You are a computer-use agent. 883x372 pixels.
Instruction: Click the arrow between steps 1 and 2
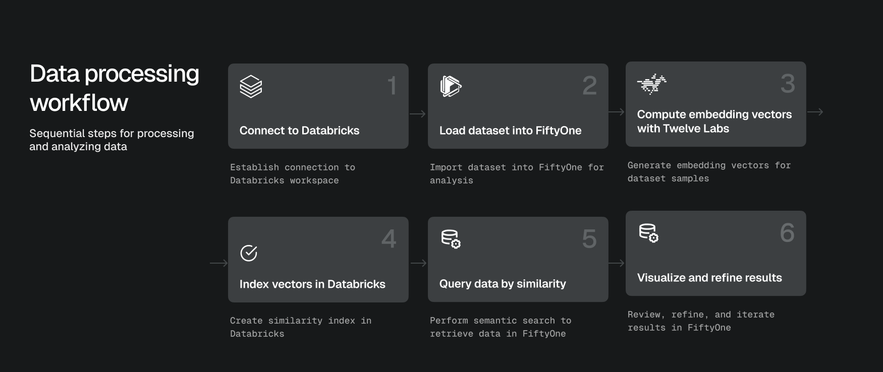[x=418, y=114]
